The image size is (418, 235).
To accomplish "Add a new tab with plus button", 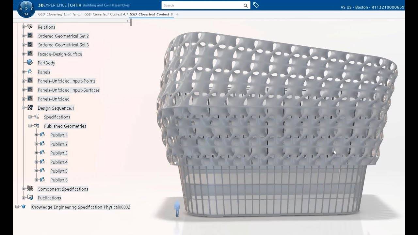I will tap(177, 14).
